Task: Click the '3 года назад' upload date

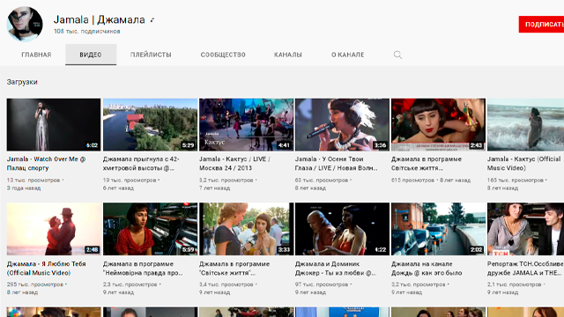Action: tap(24, 188)
